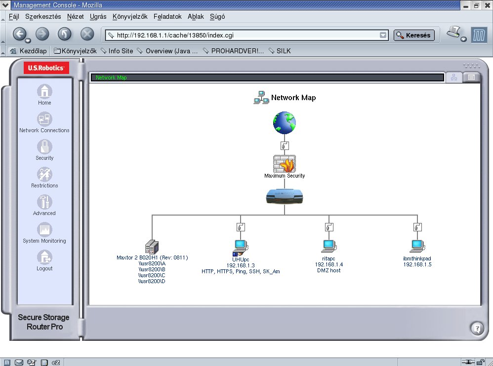The image size is (493, 366).
Task: Open the Könyvjelzők menu
Action: pos(130,17)
